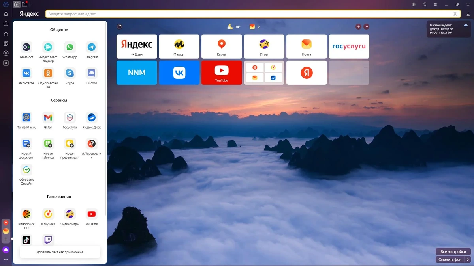Viewport: 474px width, 266px height.
Task: Open Discord app icon
Action: click(x=92, y=73)
